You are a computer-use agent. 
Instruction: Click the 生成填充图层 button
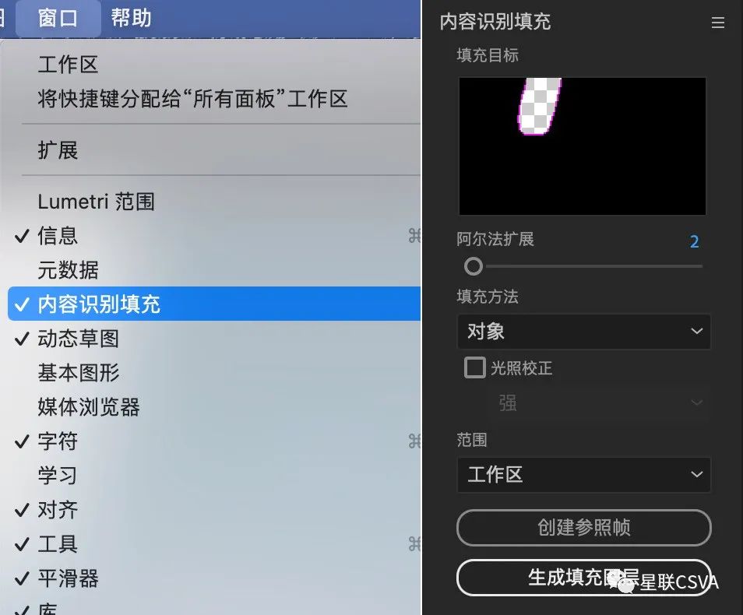[584, 577]
